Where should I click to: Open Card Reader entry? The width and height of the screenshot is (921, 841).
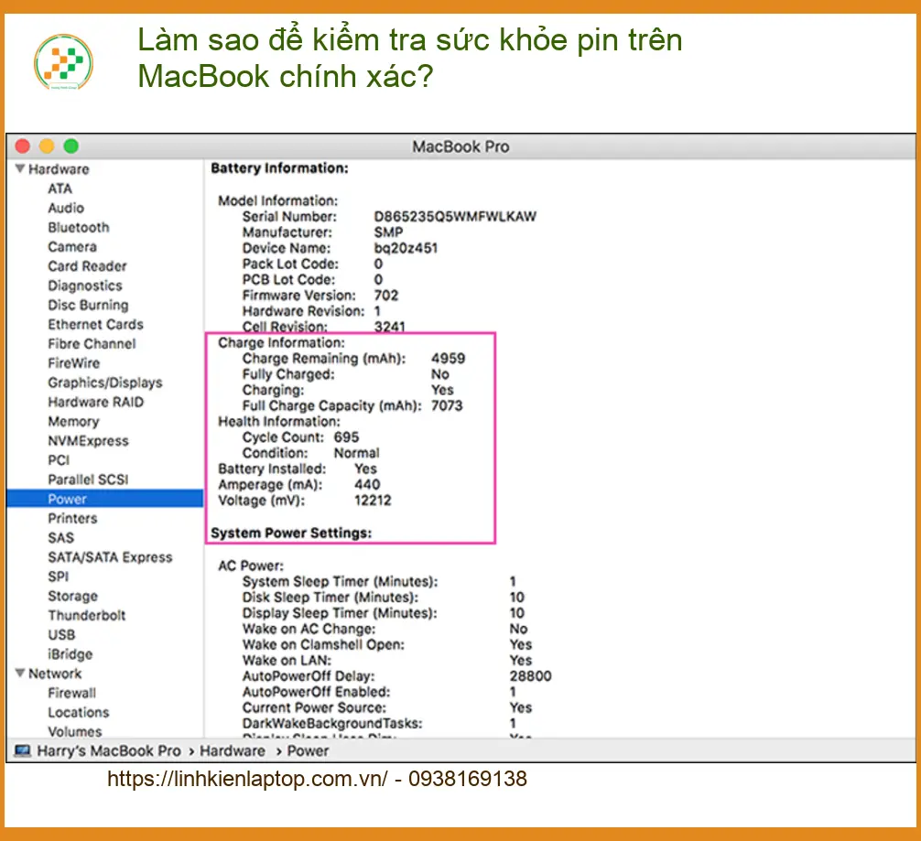coord(87,266)
